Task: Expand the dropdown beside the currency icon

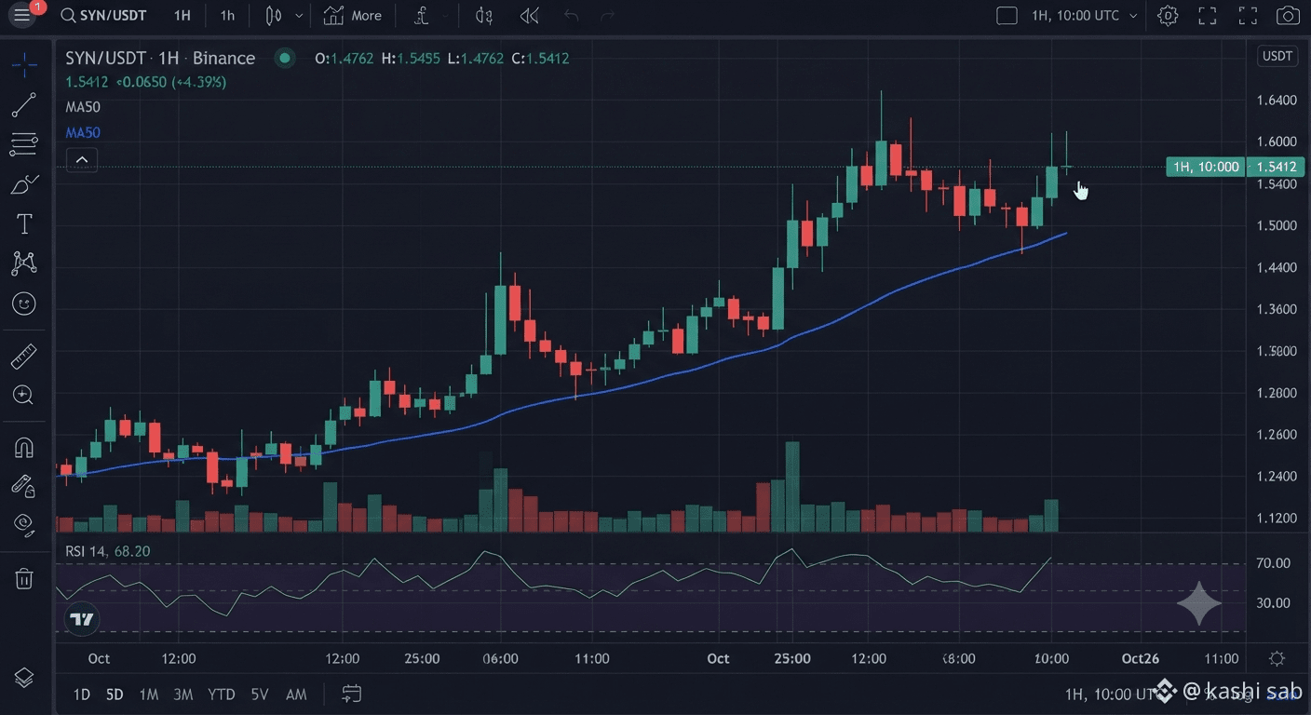Action: tap(445, 16)
